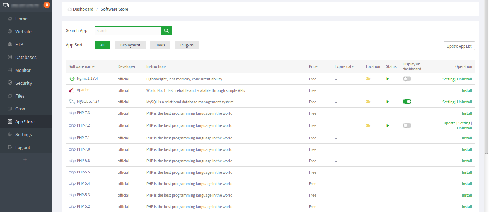Open the MySQL 5.7.27 location folder

coord(368,102)
